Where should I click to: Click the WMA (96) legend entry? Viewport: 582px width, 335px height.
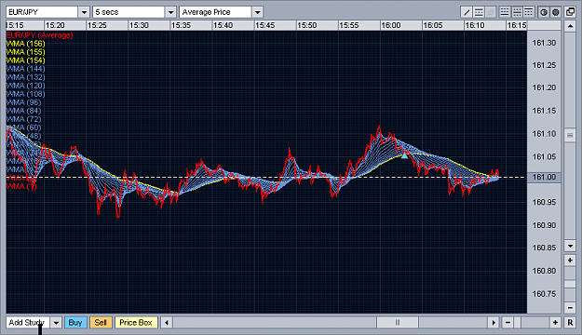24,102
